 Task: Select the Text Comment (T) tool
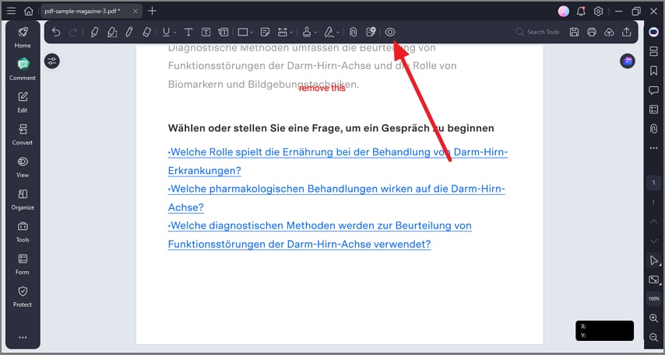point(188,32)
